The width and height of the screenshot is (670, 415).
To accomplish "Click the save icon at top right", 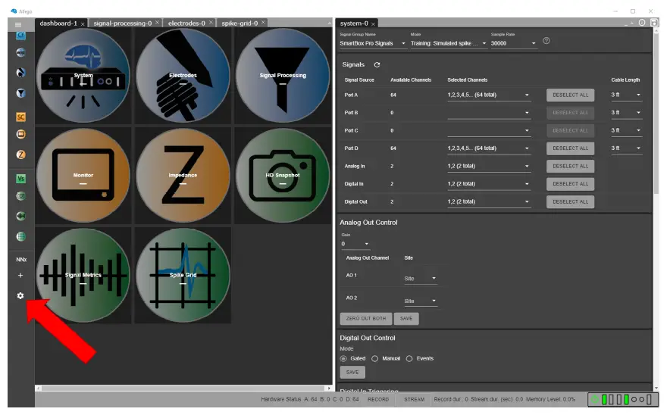I will (654, 23).
